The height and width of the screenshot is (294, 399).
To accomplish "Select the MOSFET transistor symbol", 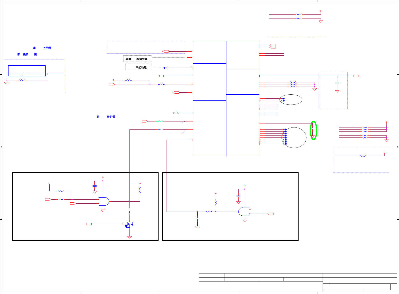I will coord(129,224).
